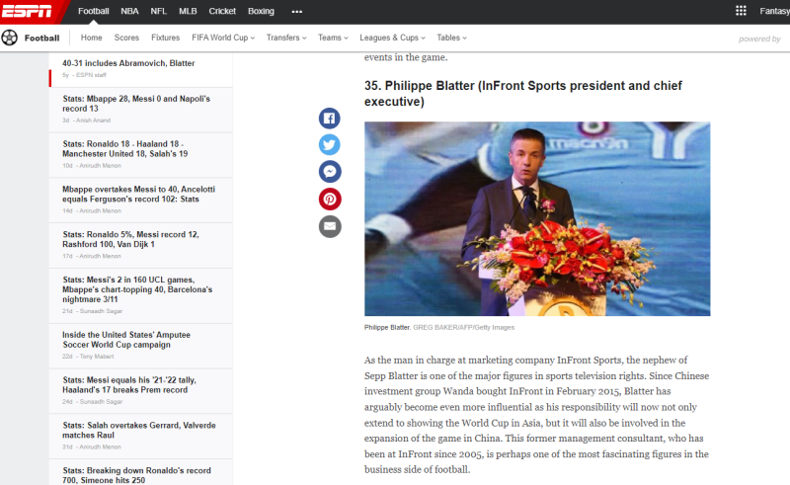Go to the Scores tab
The image size is (790, 485).
tap(126, 38)
